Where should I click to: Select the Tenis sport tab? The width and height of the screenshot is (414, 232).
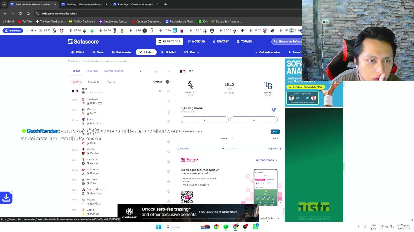[x=98, y=52]
